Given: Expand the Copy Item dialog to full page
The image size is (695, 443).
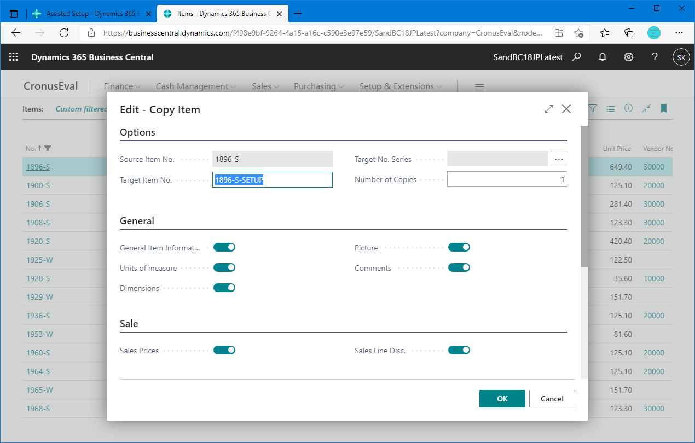Looking at the screenshot, I should [x=548, y=108].
